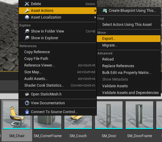
Task: Click the Show in Folder View magnifier icon
Action: click(x=27, y=31)
